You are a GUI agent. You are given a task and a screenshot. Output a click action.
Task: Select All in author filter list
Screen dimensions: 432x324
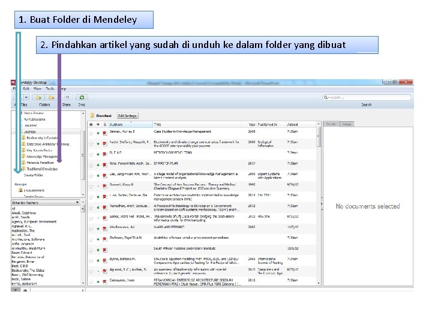pos(13,209)
